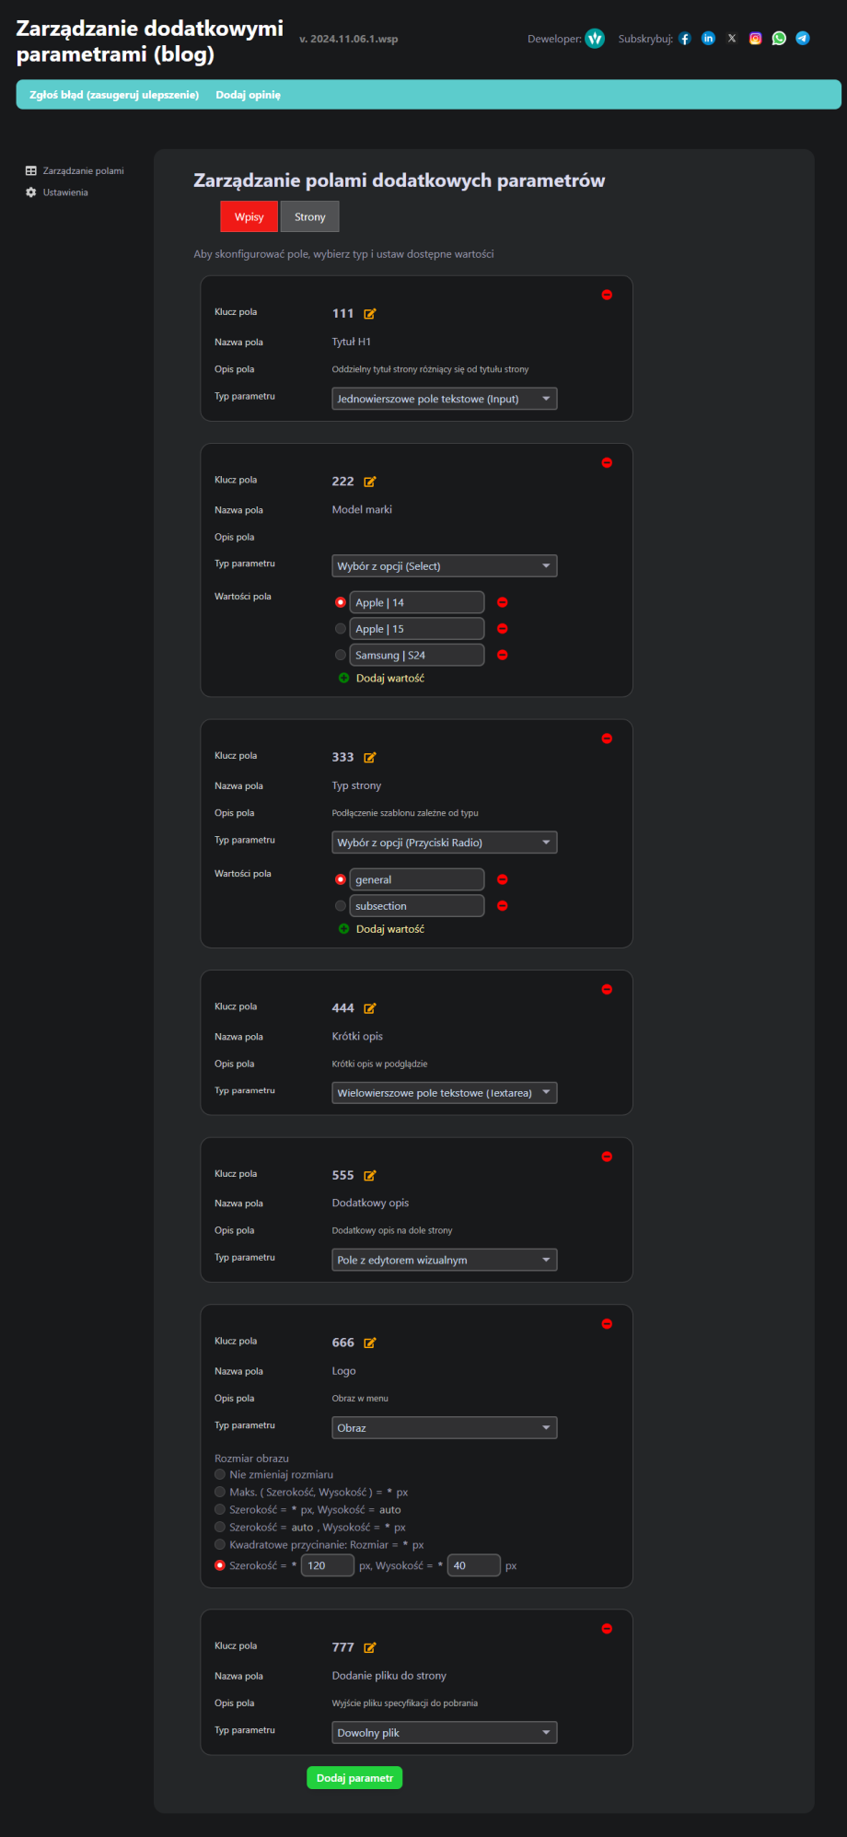Image resolution: width=847 pixels, height=1837 pixels.
Task: Open the Facebook subscribe icon
Action: coord(685,39)
